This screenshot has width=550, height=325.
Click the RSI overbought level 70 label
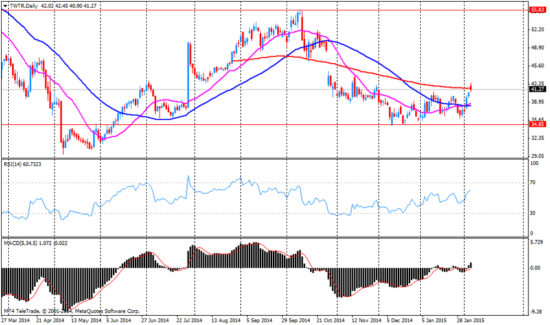click(532, 183)
